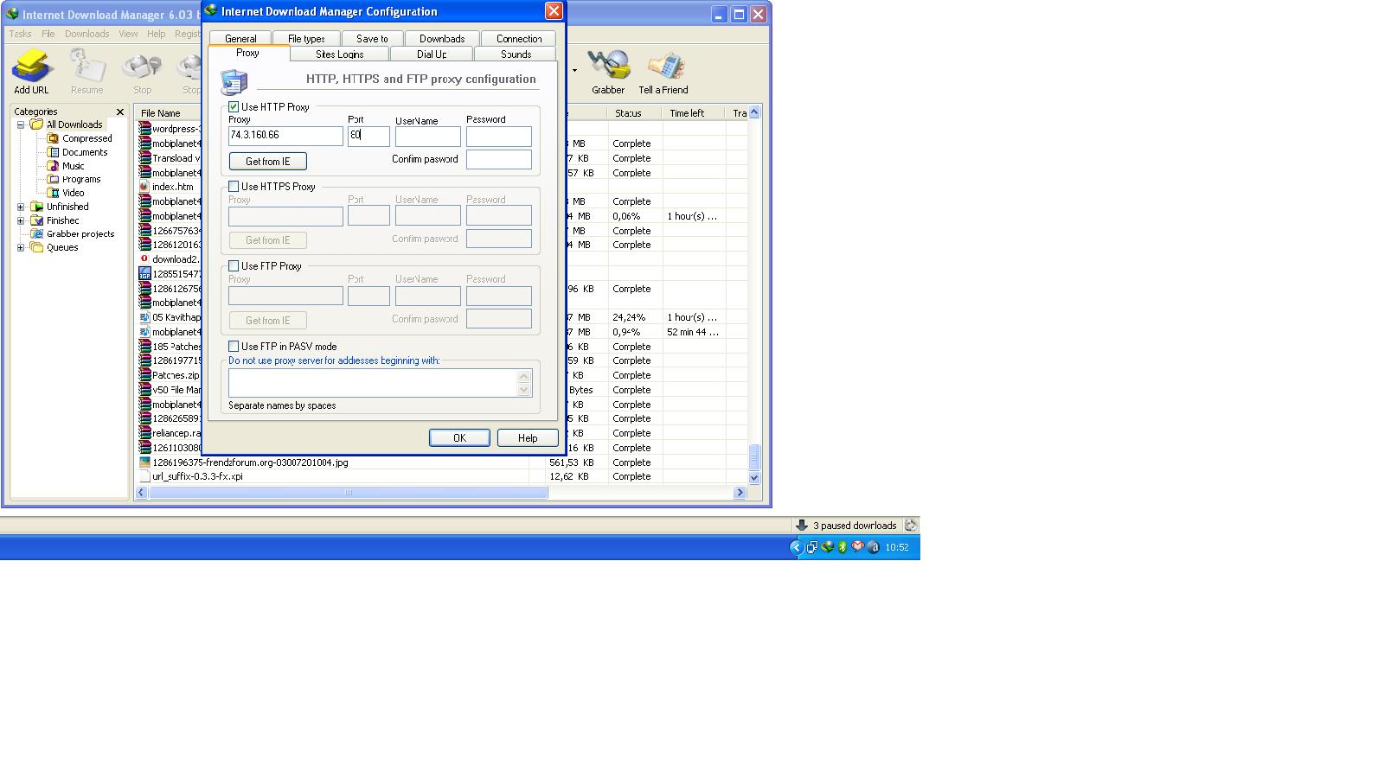Click the enabled Get from IE button
Viewport: 1384px width, 778px height.
(x=268, y=161)
